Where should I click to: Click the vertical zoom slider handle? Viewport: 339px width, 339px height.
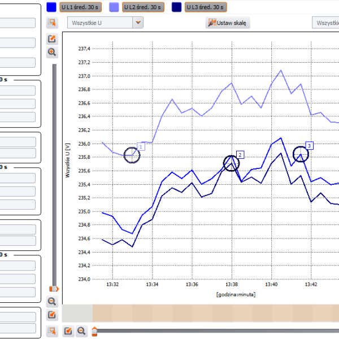point(54,289)
